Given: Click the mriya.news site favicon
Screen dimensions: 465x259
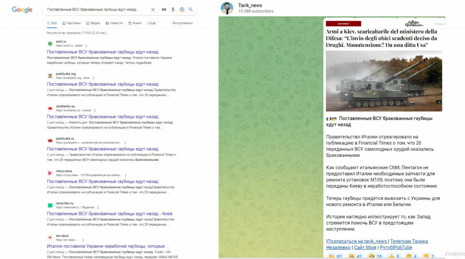Looking at the screenshot, I should (50, 173).
